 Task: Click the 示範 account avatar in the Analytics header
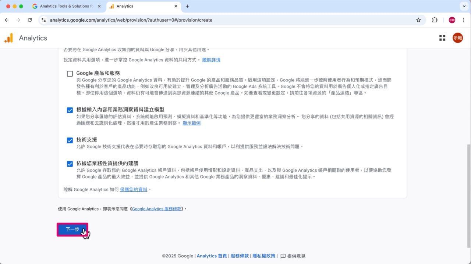(x=457, y=38)
